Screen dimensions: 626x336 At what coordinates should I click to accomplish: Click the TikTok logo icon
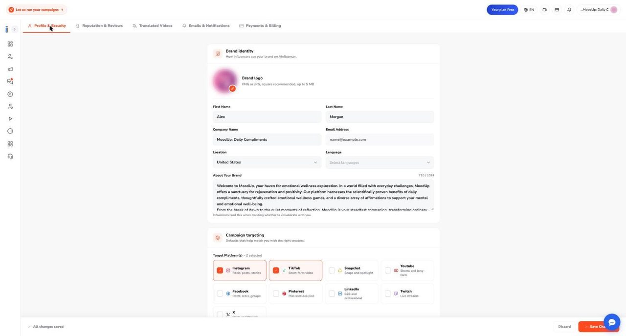pos(284,270)
